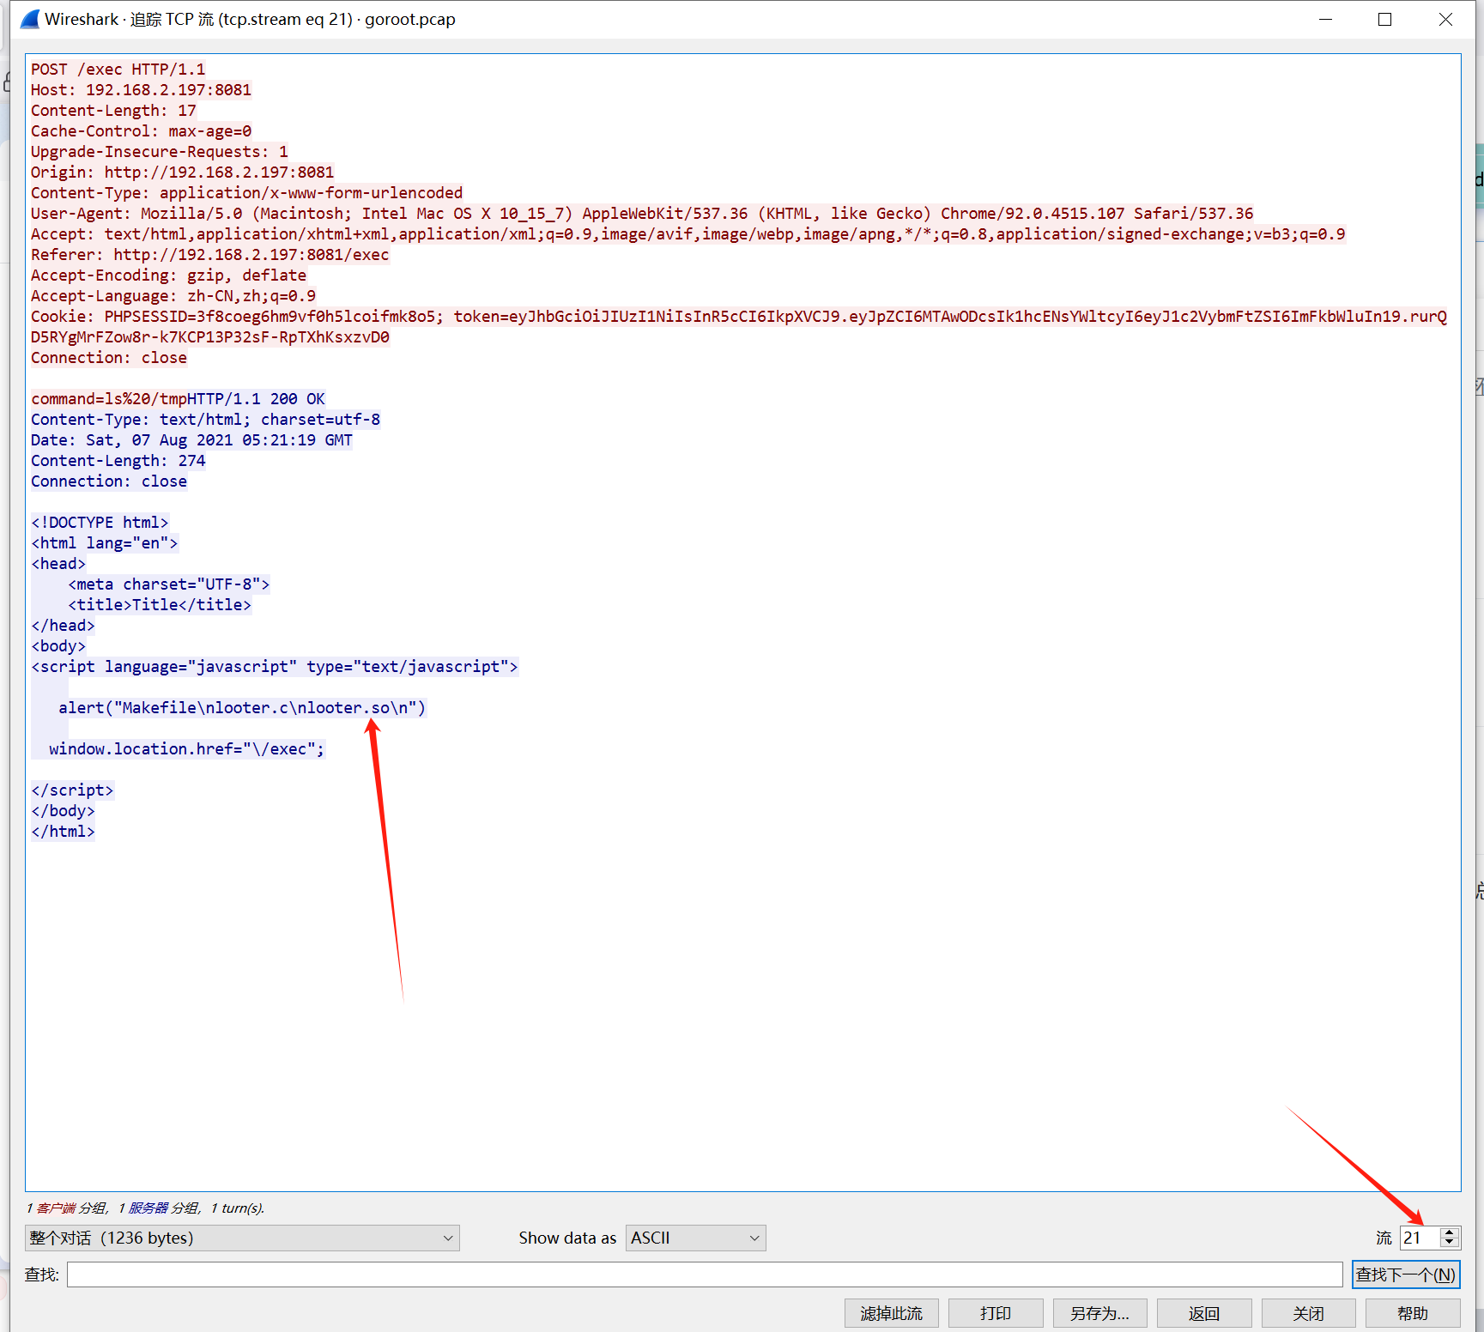Click the 'Upgrade-Insecure-Requests: 1' line

[160, 152]
